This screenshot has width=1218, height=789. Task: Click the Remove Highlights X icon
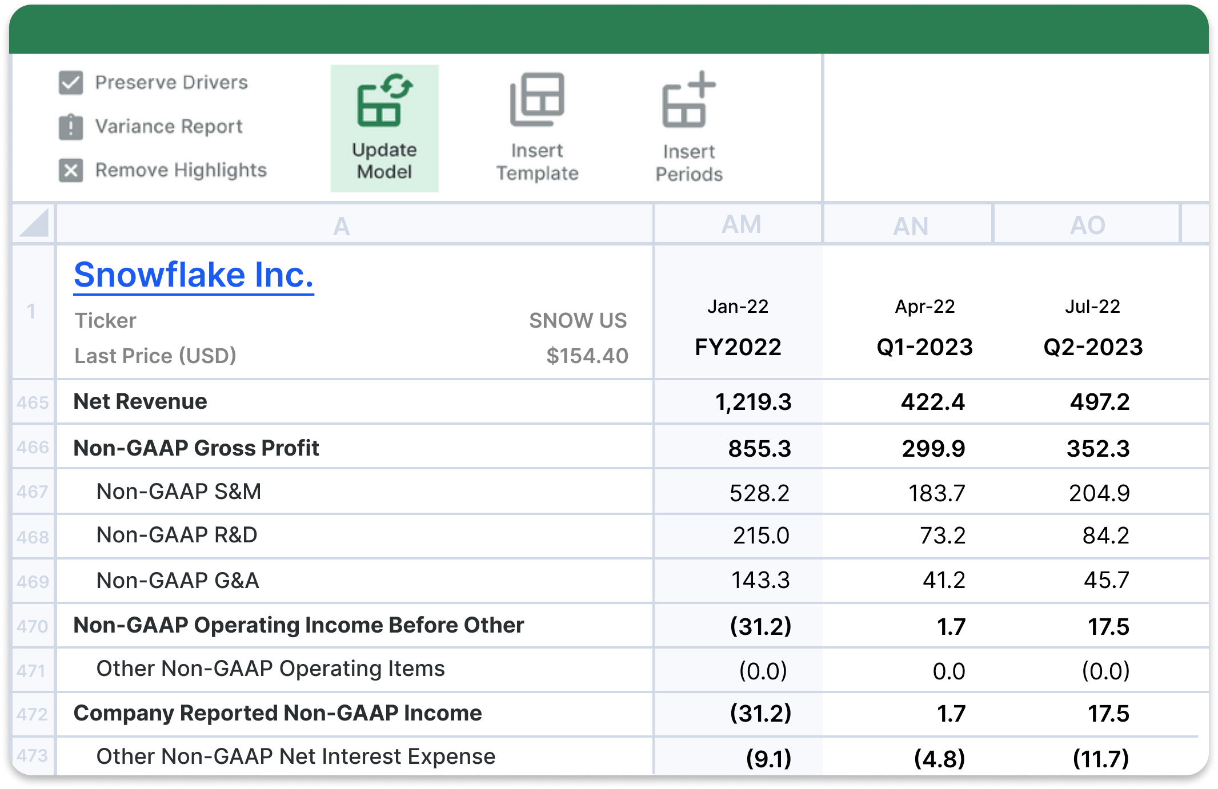[71, 170]
